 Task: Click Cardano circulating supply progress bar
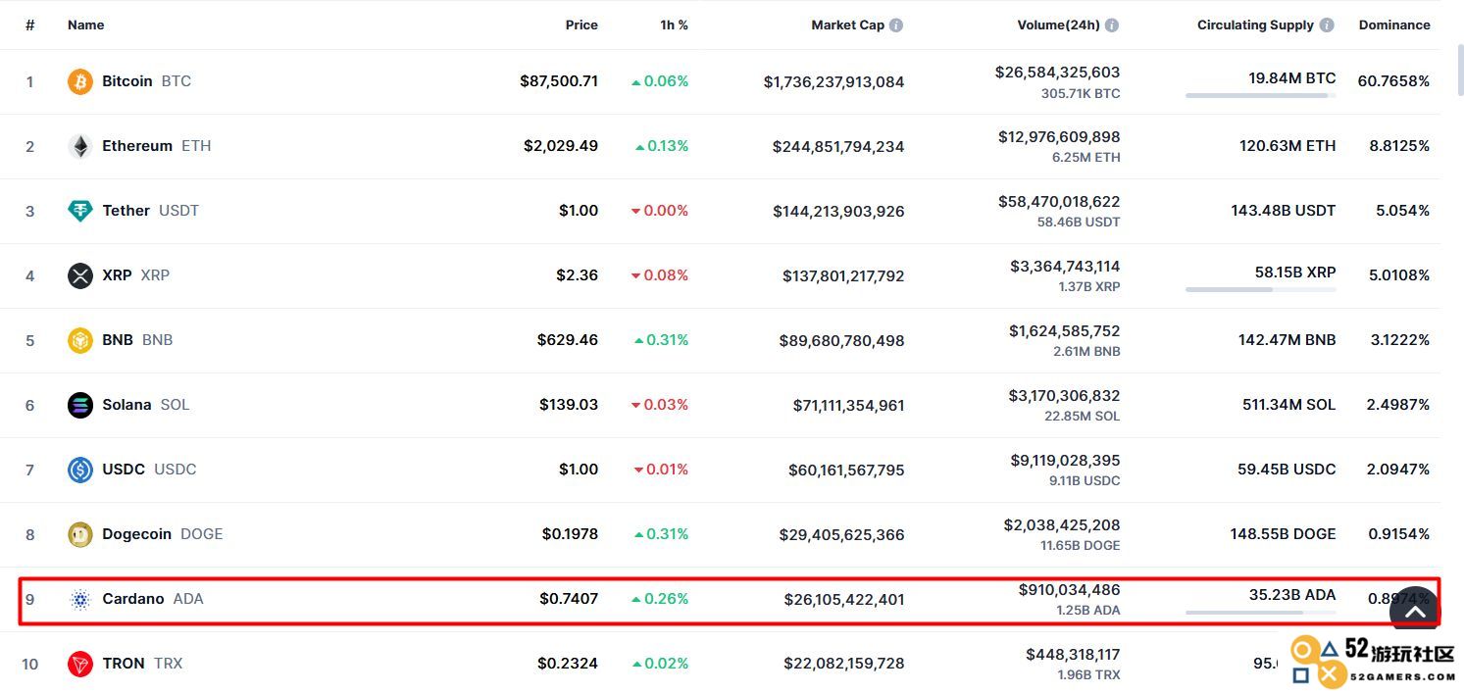1260,613
